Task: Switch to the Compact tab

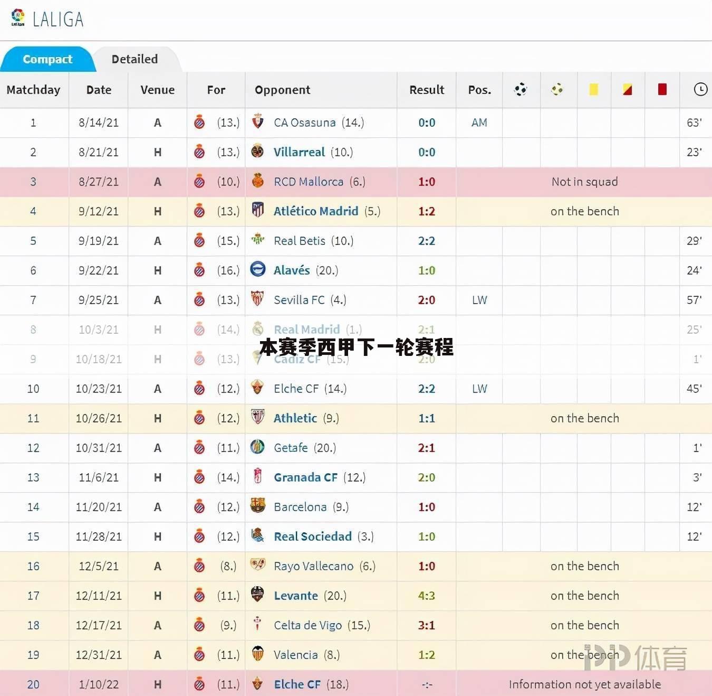Action: point(47,59)
